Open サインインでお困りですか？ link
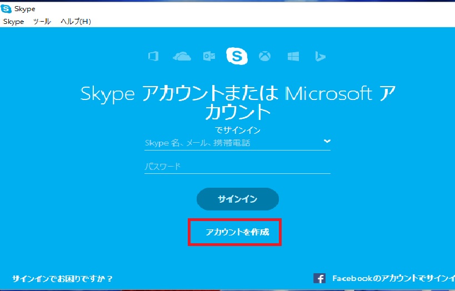455x291 pixels. click(62, 279)
